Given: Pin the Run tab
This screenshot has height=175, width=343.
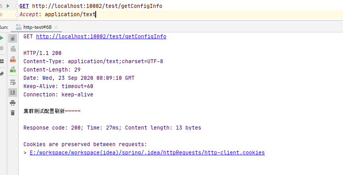Looking at the screenshot, I should (x=2, y=73).
